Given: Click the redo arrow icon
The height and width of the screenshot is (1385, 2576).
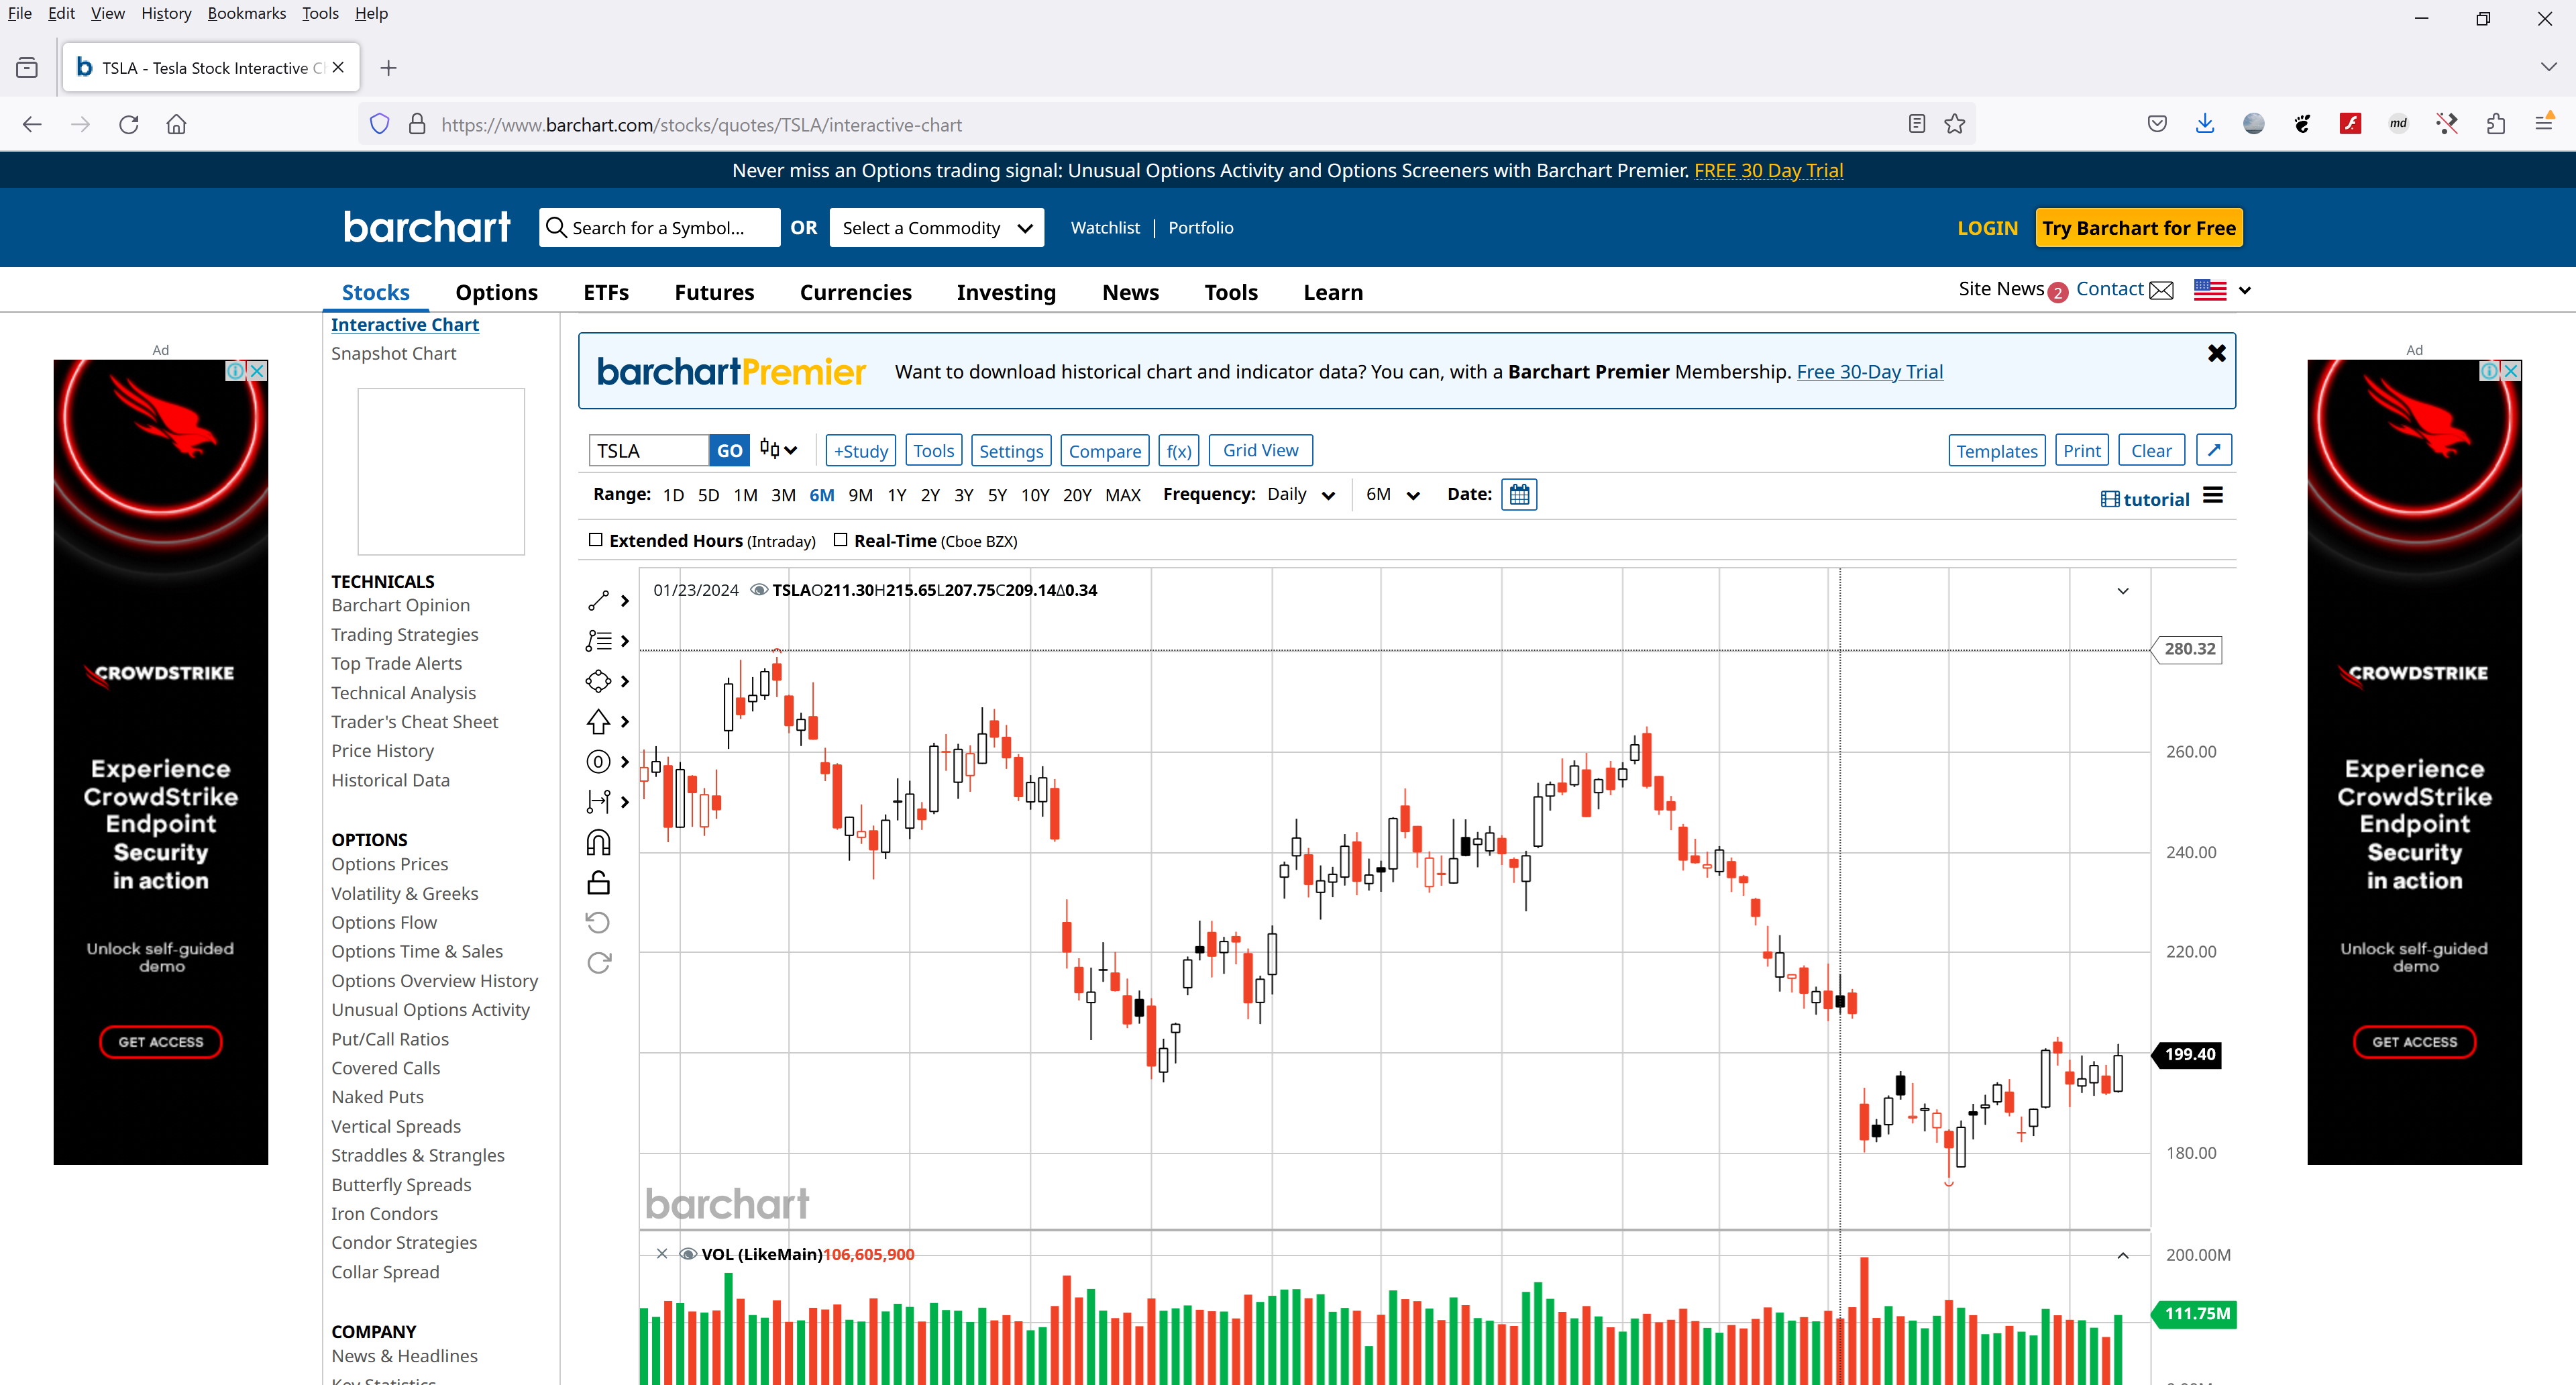Looking at the screenshot, I should 598,963.
